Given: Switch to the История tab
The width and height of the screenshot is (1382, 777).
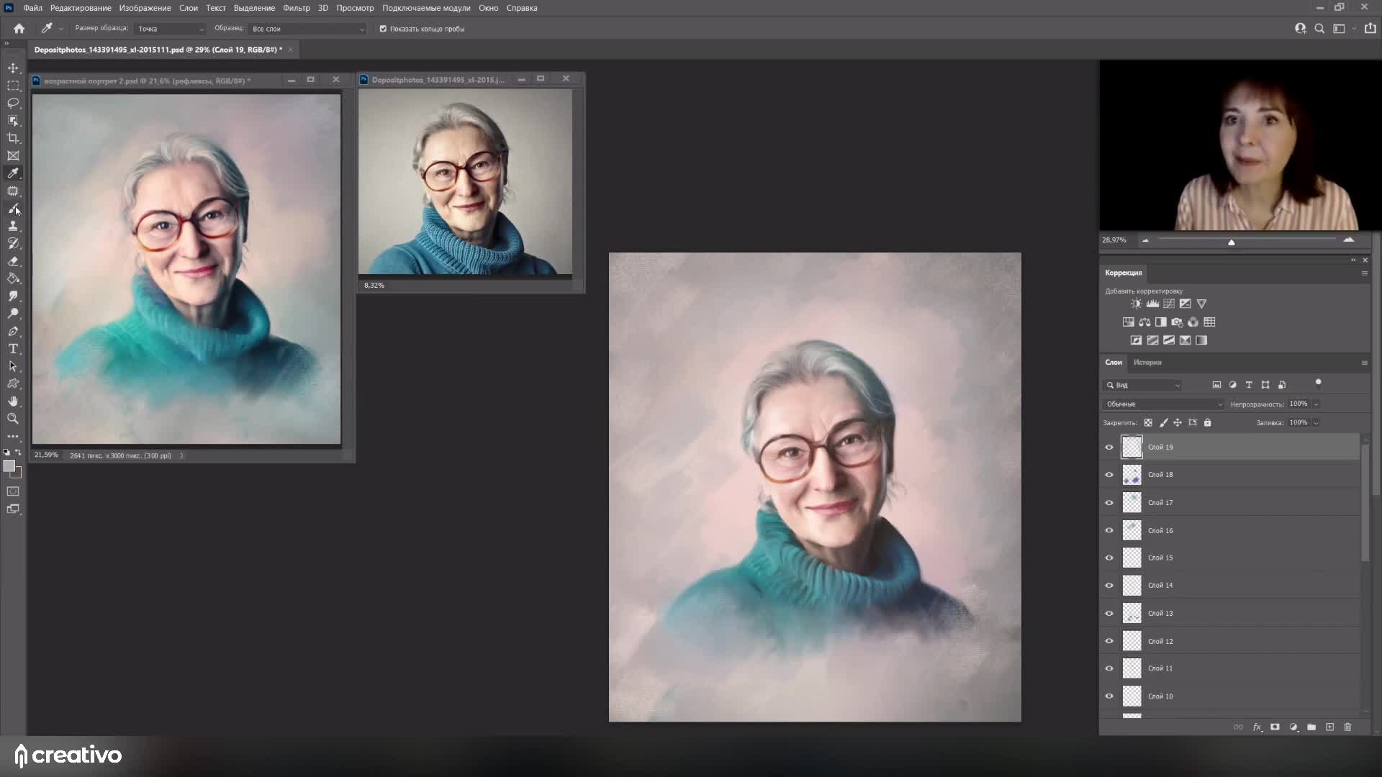Looking at the screenshot, I should point(1147,363).
